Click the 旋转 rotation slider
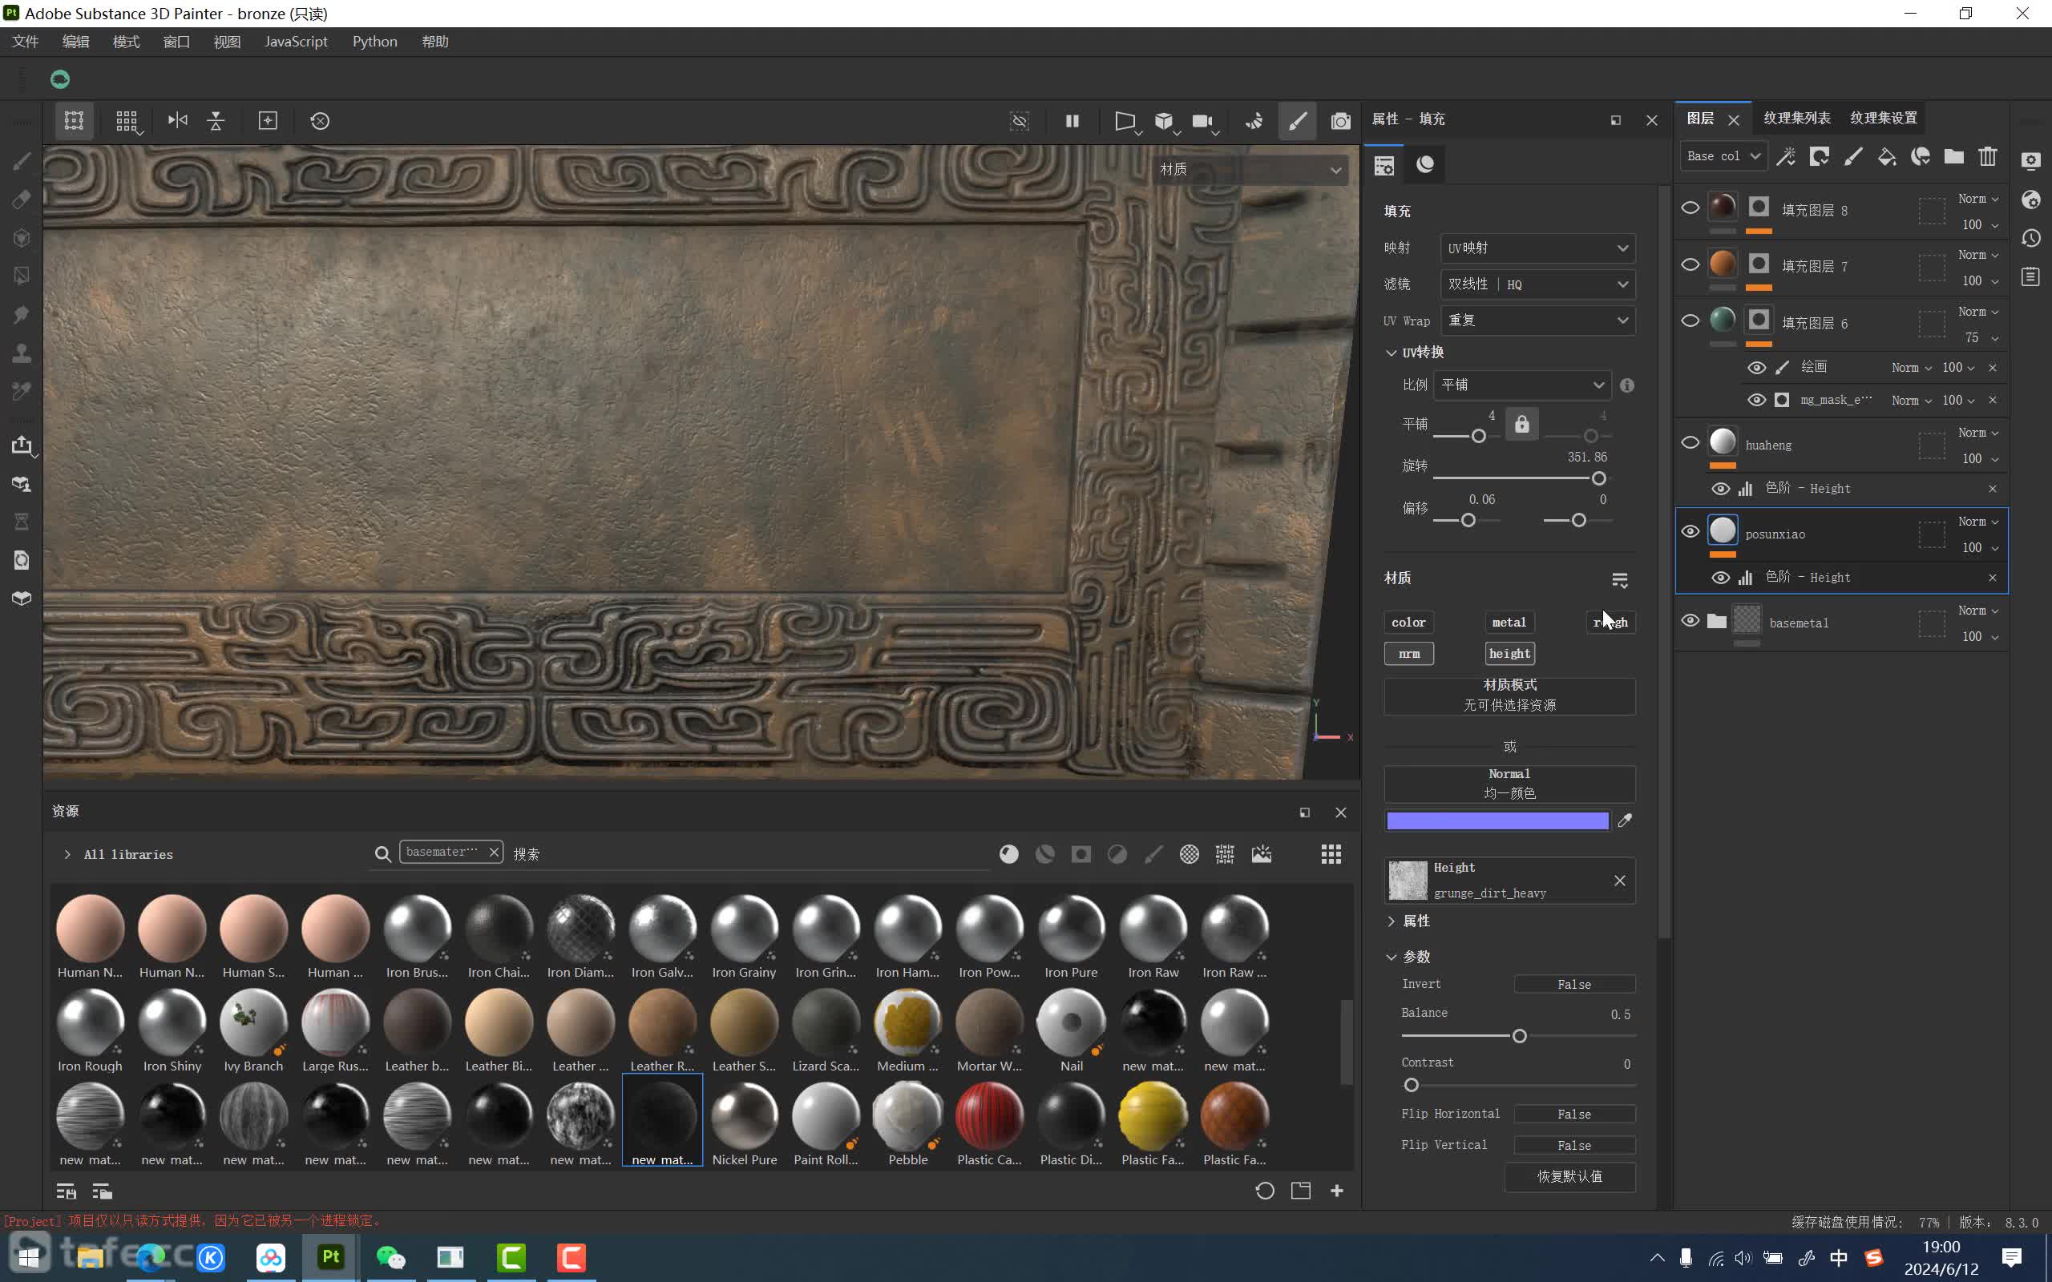 click(1521, 478)
